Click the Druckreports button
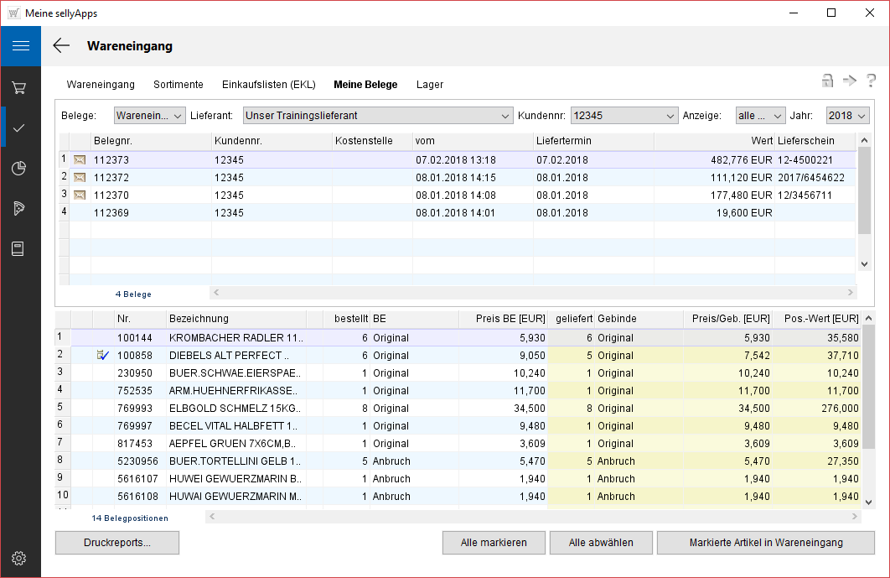The width and height of the screenshot is (890, 578). [x=117, y=543]
